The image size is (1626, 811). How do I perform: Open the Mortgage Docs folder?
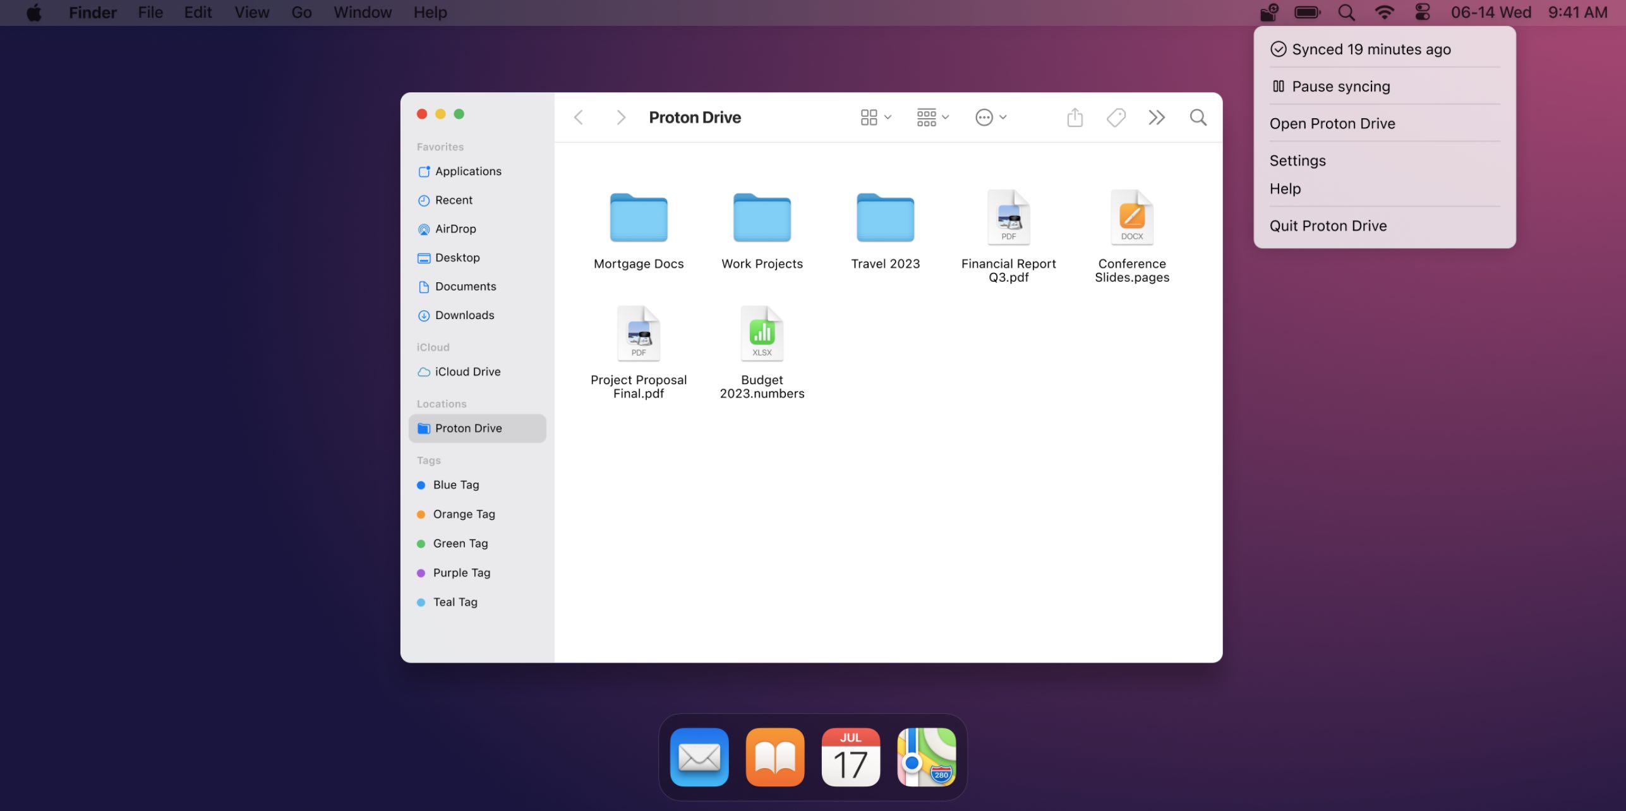coord(638,219)
